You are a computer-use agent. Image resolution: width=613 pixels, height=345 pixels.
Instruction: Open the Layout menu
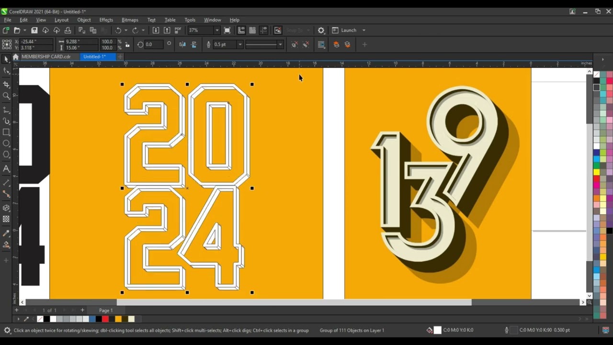[x=61, y=20]
